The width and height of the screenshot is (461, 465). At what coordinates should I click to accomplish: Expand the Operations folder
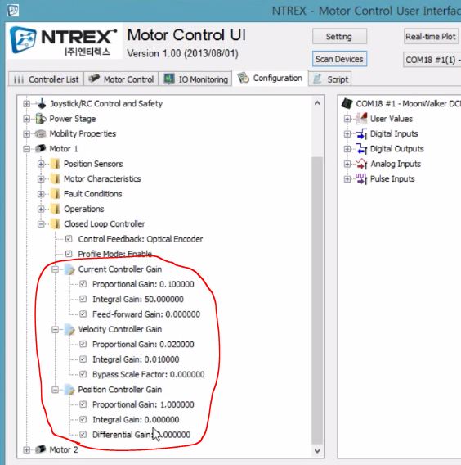41,209
